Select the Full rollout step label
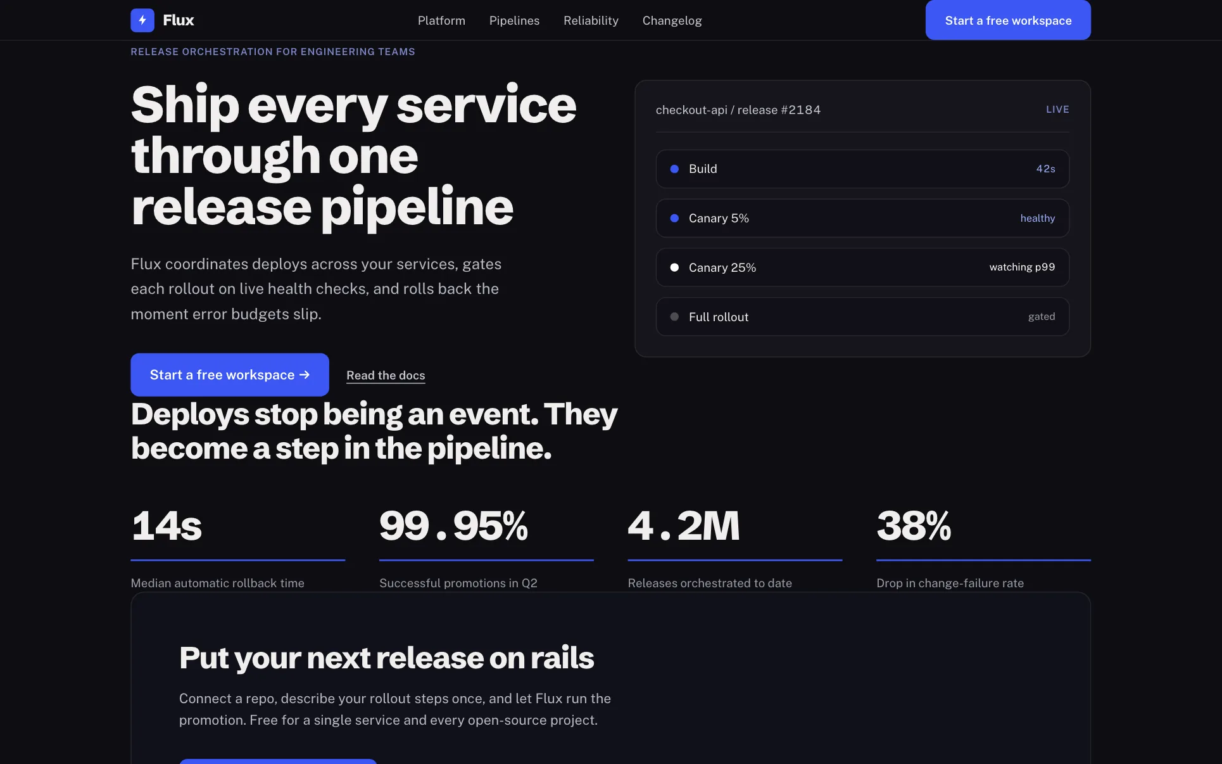 [719, 317]
